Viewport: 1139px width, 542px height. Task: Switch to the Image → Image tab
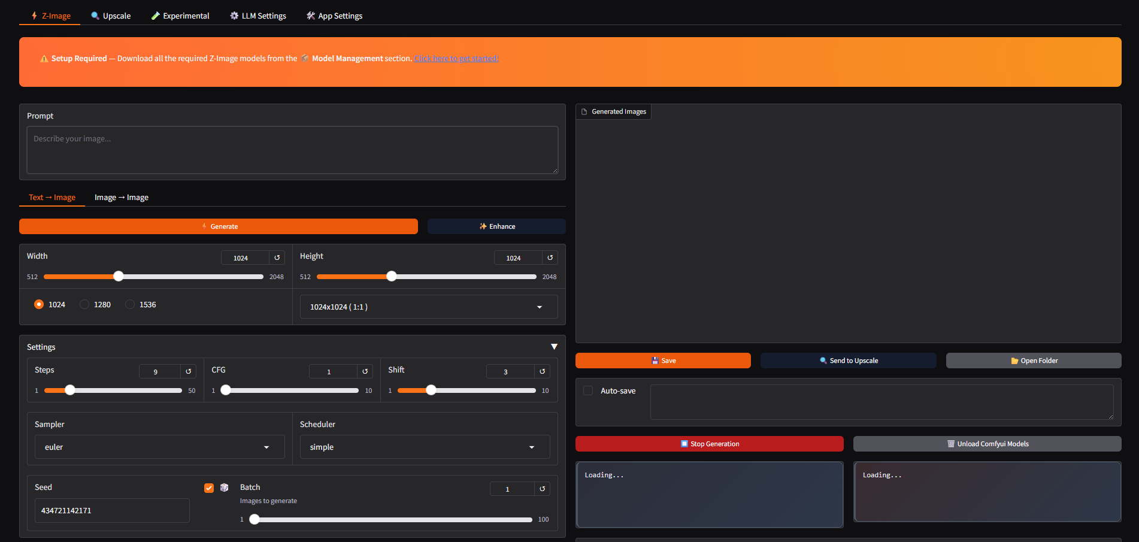pyautogui.click(x=122, y=197)
